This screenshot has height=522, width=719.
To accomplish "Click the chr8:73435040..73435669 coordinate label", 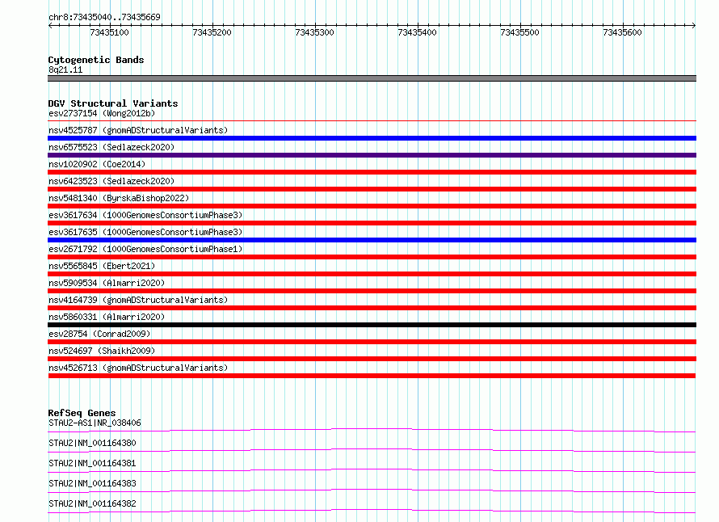I will tap(104, 17).
